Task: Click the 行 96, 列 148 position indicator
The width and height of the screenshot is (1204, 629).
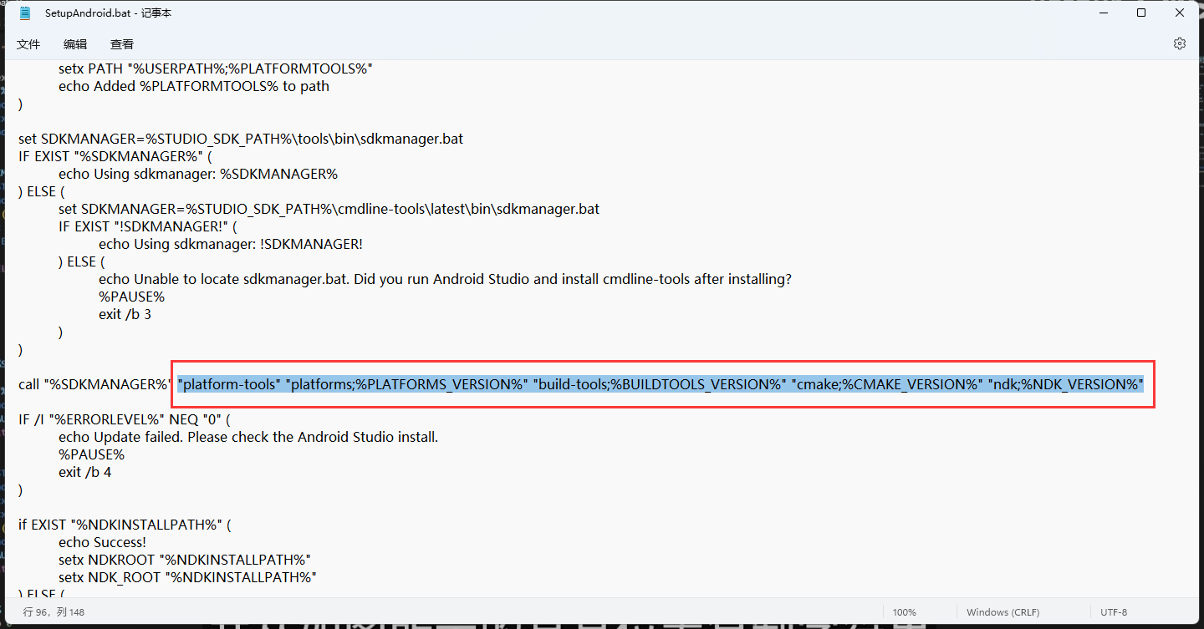Action: pos(54,612)
